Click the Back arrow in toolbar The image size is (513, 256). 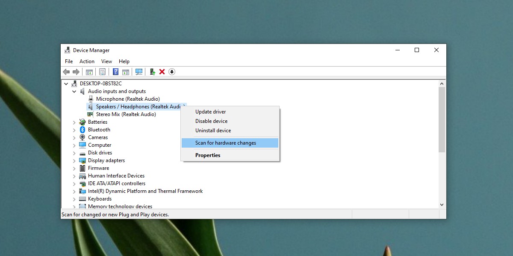click(x=66, y=72)
